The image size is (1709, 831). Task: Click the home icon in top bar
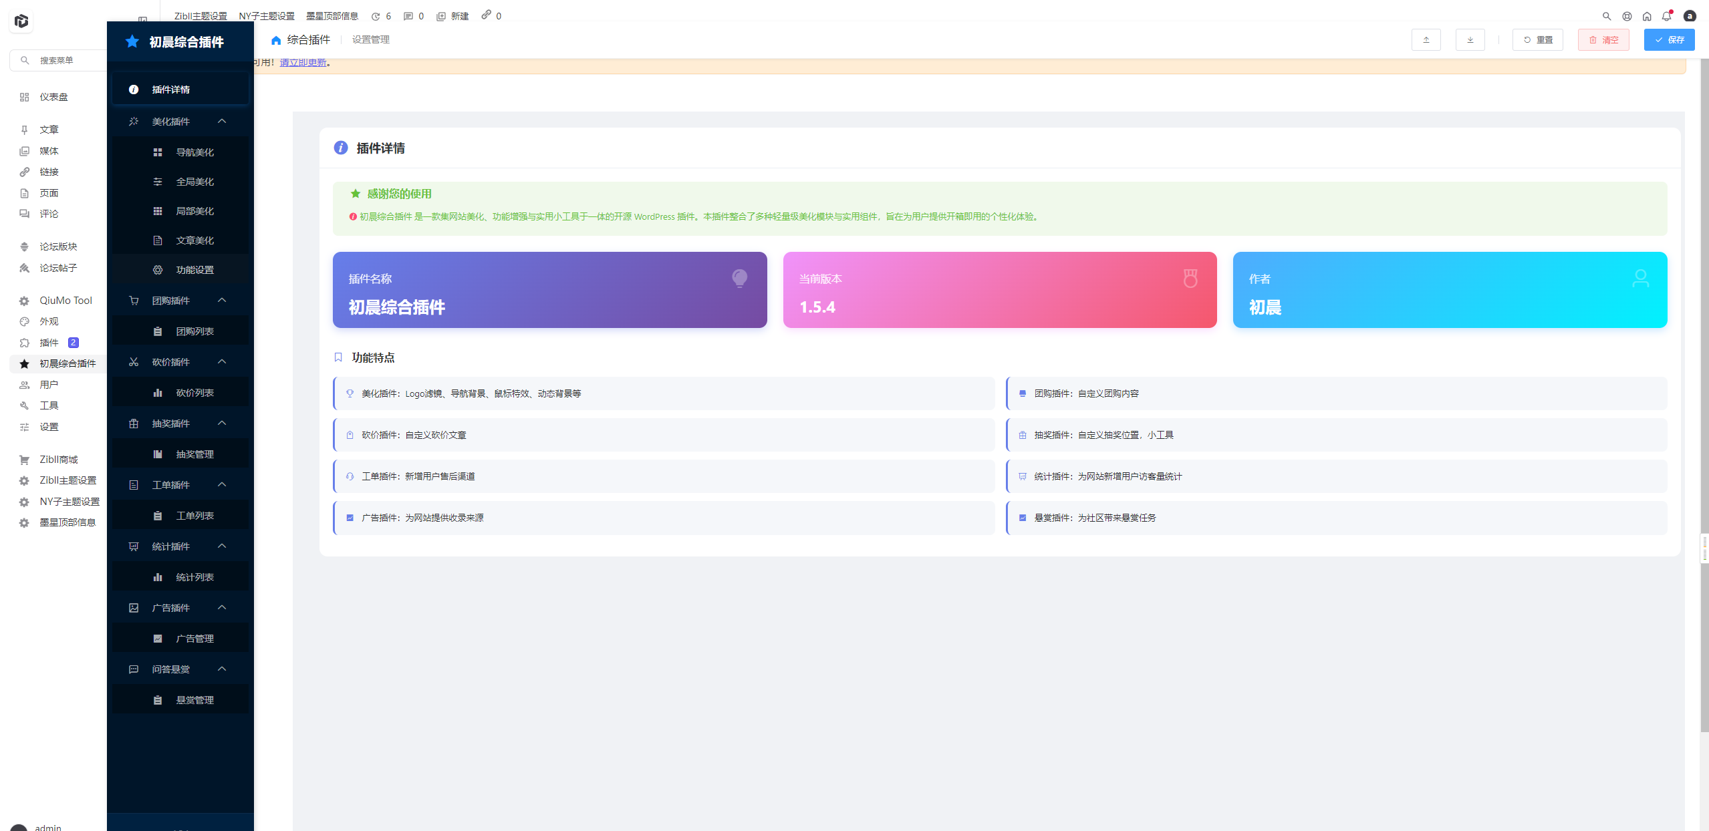(1647, 16)
